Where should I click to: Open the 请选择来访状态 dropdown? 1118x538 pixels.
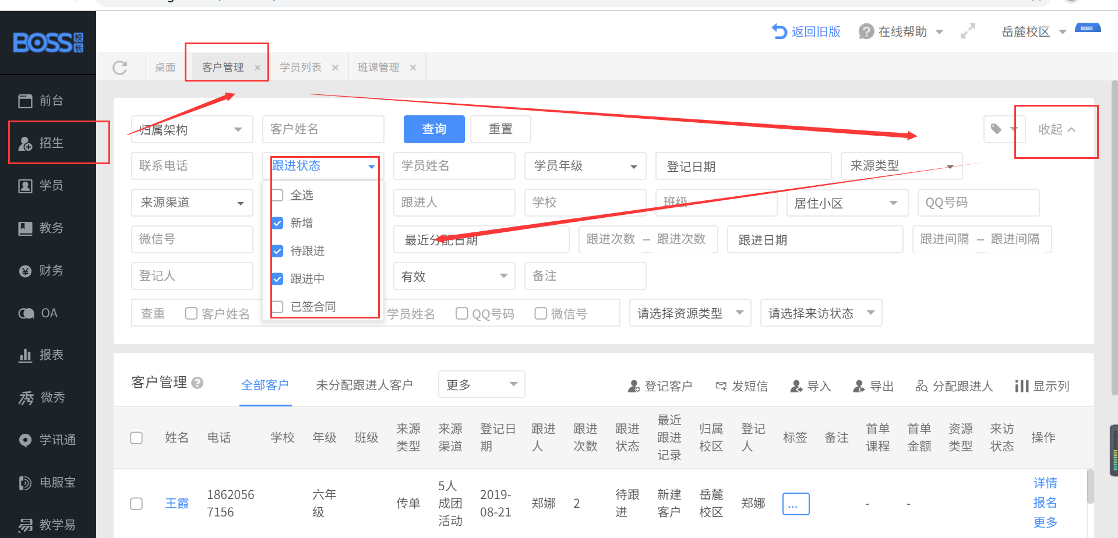[x=821, y=313]
